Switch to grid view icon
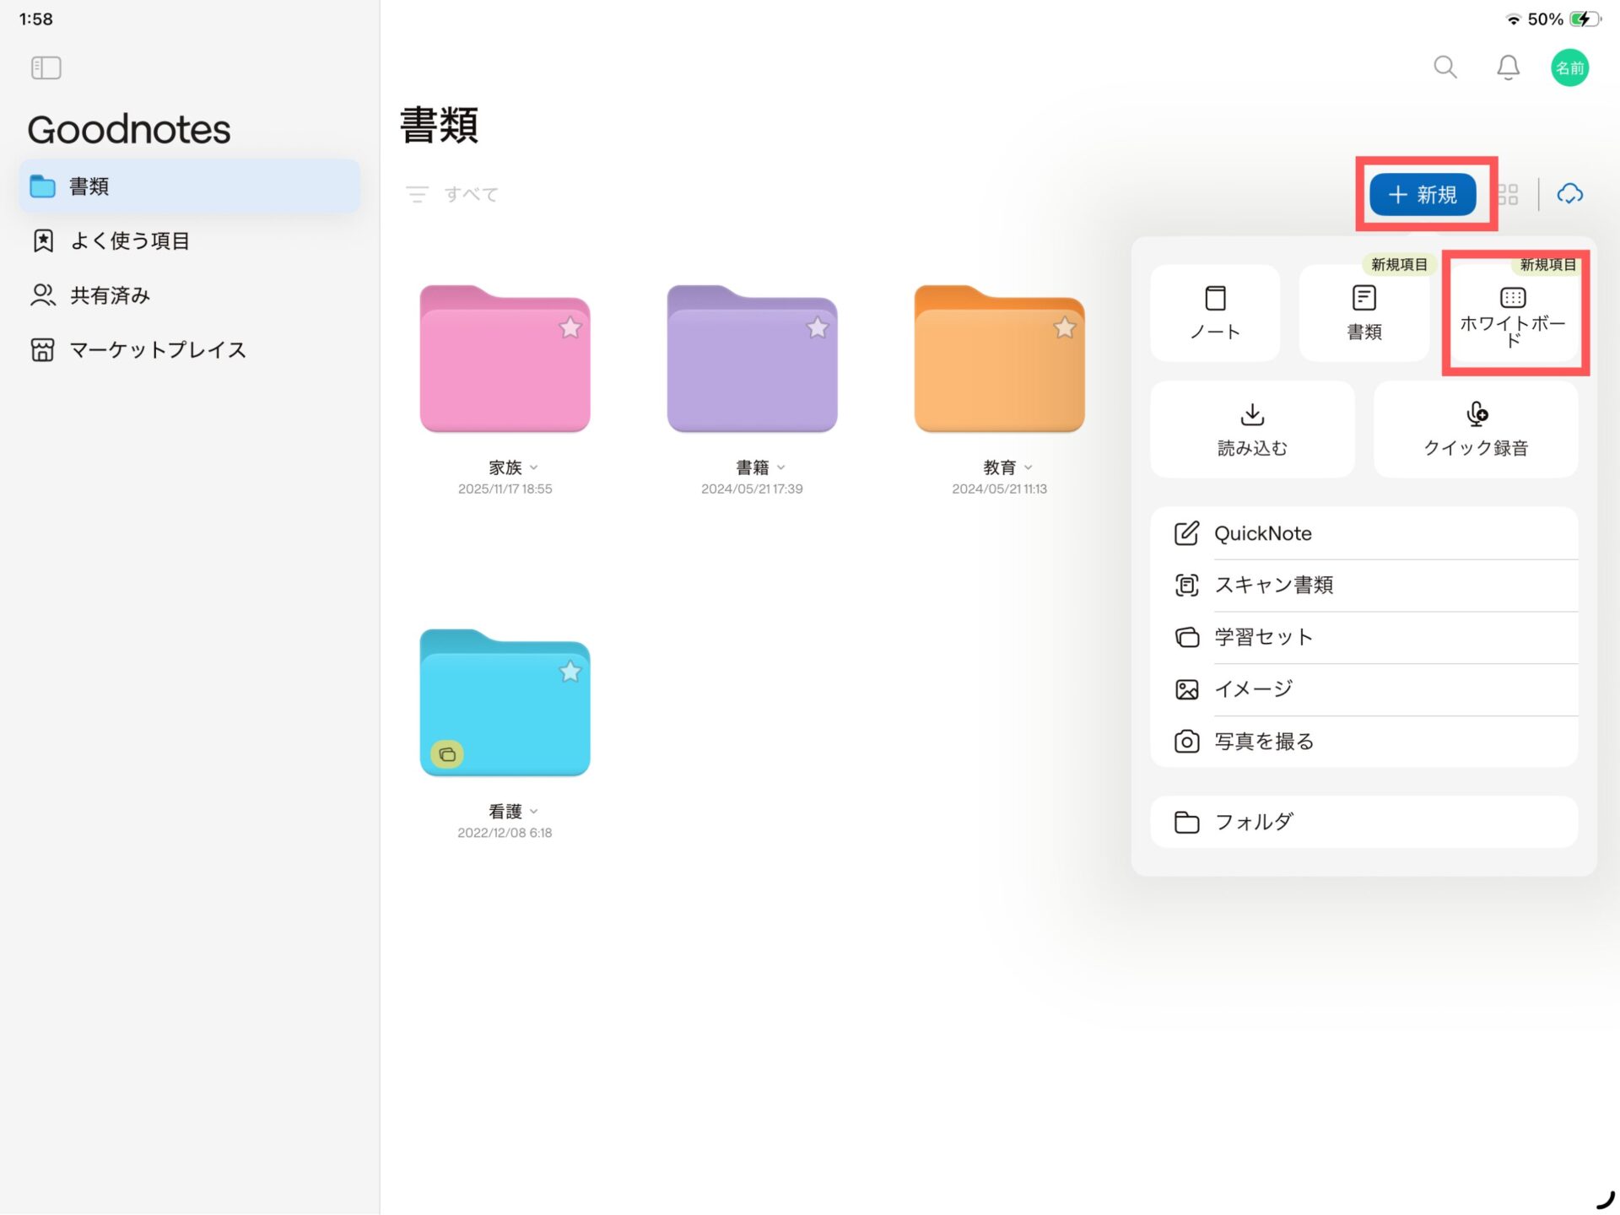1620x1215 pixels. click(1508, 195)
